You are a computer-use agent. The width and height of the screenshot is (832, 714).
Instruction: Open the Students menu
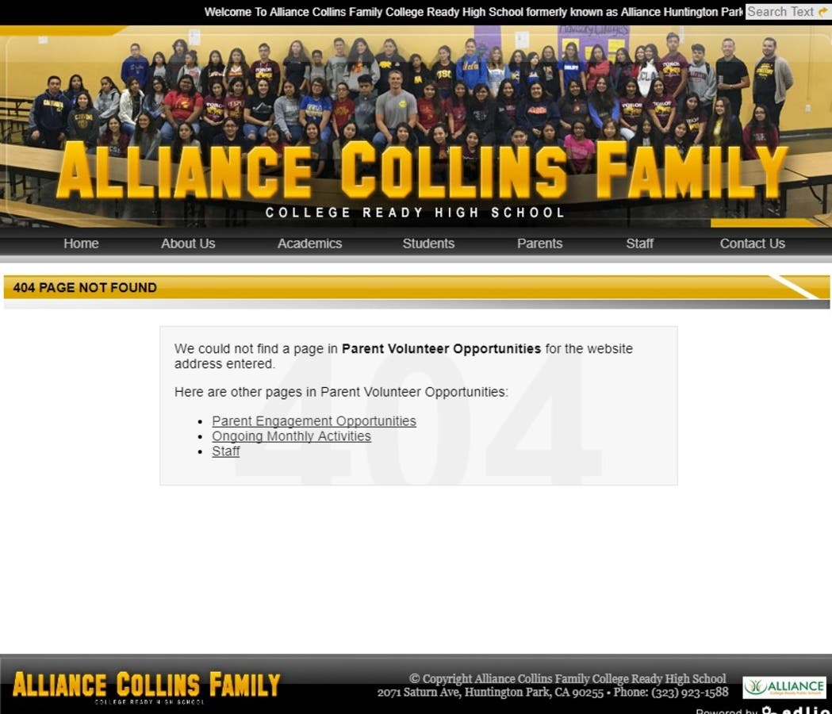(429, 244)
